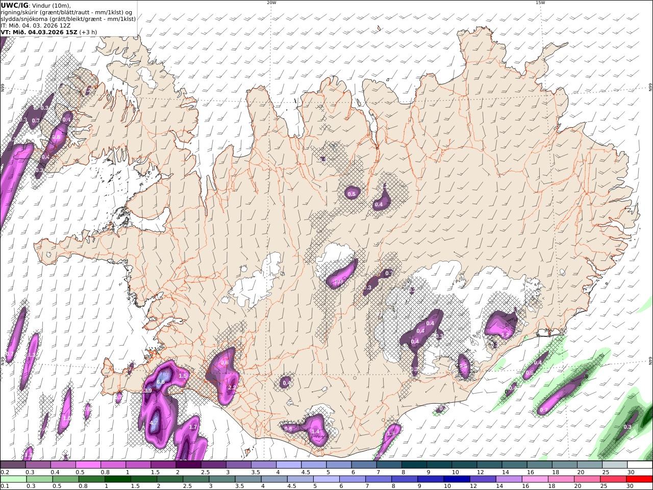This screenshot has width=653, height=490.
Task: Select the darkest purple 2–2.5 swatch in snow scale
Action: coord(188,465)
